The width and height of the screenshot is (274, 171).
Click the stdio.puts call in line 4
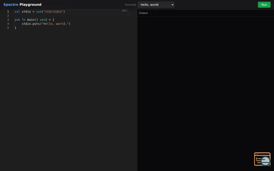(31, 24)
